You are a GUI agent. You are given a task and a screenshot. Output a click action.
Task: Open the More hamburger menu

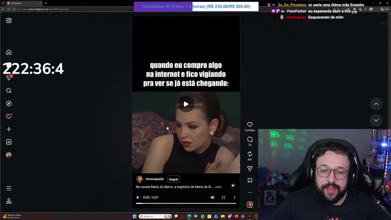click(9, 189)
